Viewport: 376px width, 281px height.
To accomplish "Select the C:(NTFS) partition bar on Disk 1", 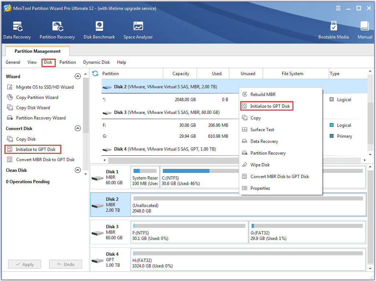I will 198,177.
